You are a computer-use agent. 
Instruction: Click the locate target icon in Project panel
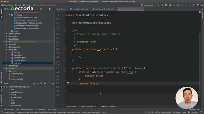tap(41, 9)
